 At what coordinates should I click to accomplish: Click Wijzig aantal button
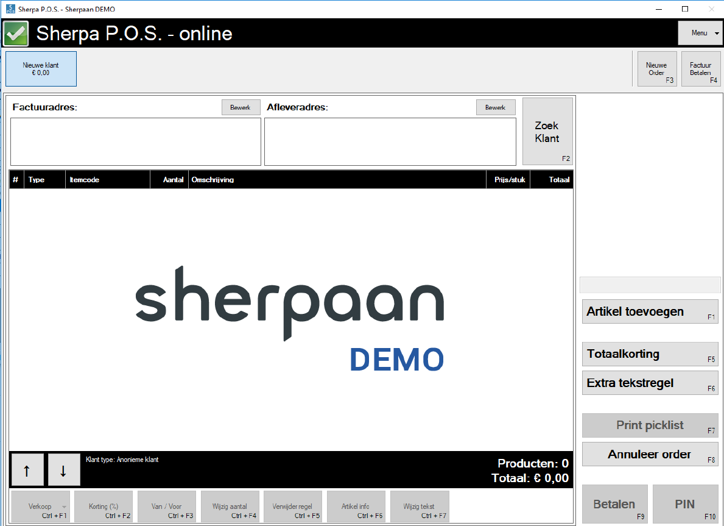230,506
